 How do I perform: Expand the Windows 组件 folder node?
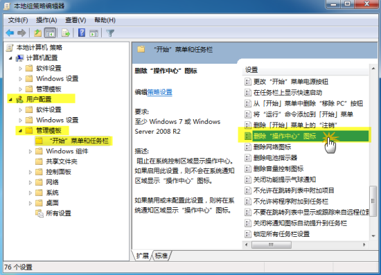pyautogui.click(x=30, y=151)
